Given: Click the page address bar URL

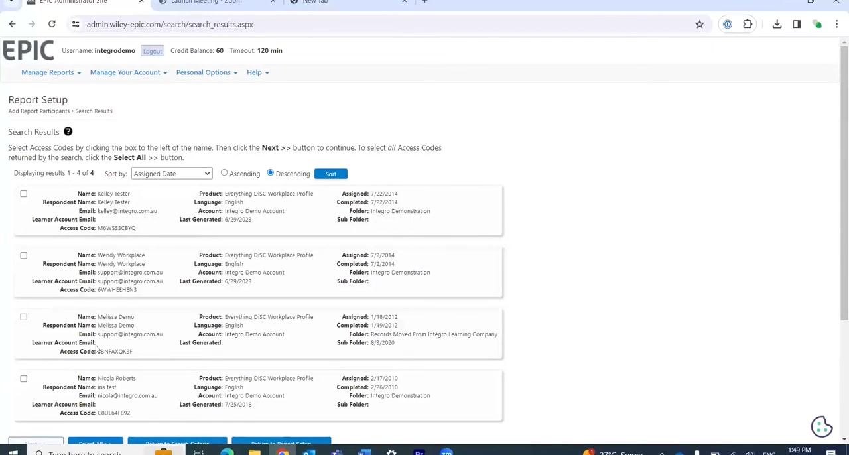Looking at the screenshot, I should (x=170, y=24).
